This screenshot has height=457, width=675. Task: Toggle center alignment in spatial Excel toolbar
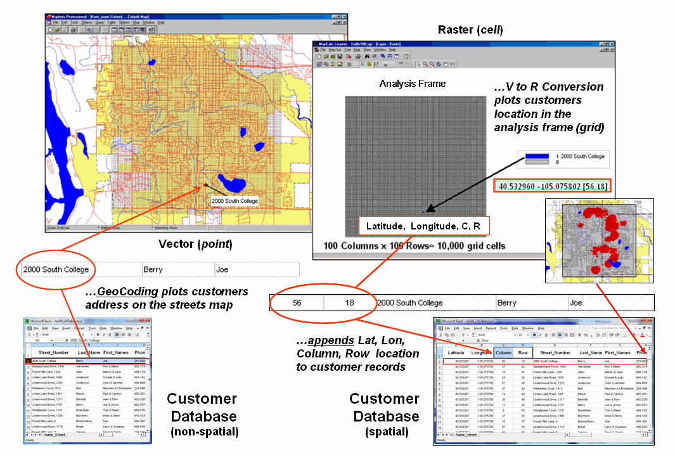pyautogui.click(x=560, y=335)
